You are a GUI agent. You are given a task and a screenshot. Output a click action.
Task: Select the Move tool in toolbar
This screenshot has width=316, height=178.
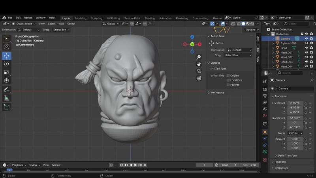(6, 56)
